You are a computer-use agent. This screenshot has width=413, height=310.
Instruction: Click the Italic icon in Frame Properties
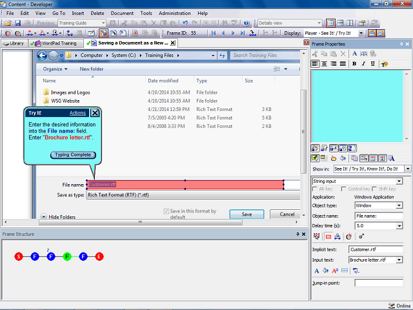363,64
